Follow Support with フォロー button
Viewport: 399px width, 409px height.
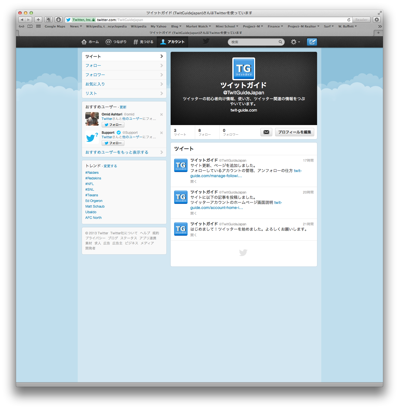click(113, 143)
